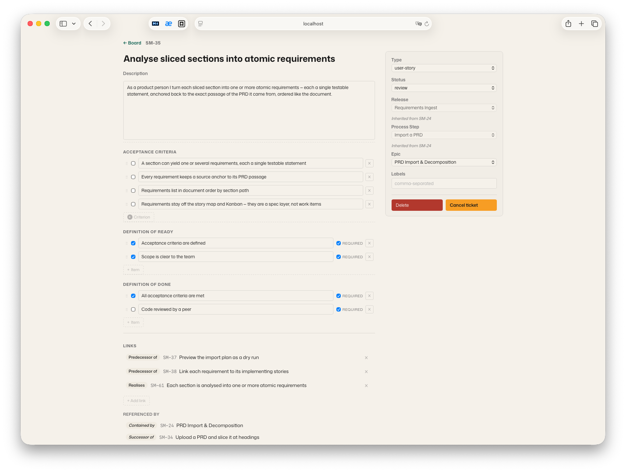The height and width of the screenshot is (472, 626).
Task: Delete the 'Acceptance criteria are defined' item
Action: 369,243
